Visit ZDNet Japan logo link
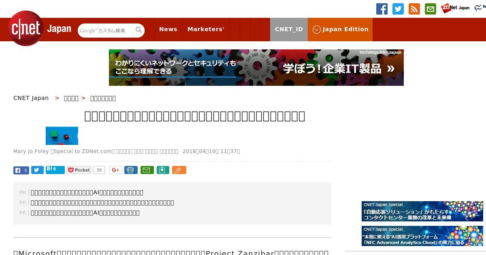 click(456, 8)
